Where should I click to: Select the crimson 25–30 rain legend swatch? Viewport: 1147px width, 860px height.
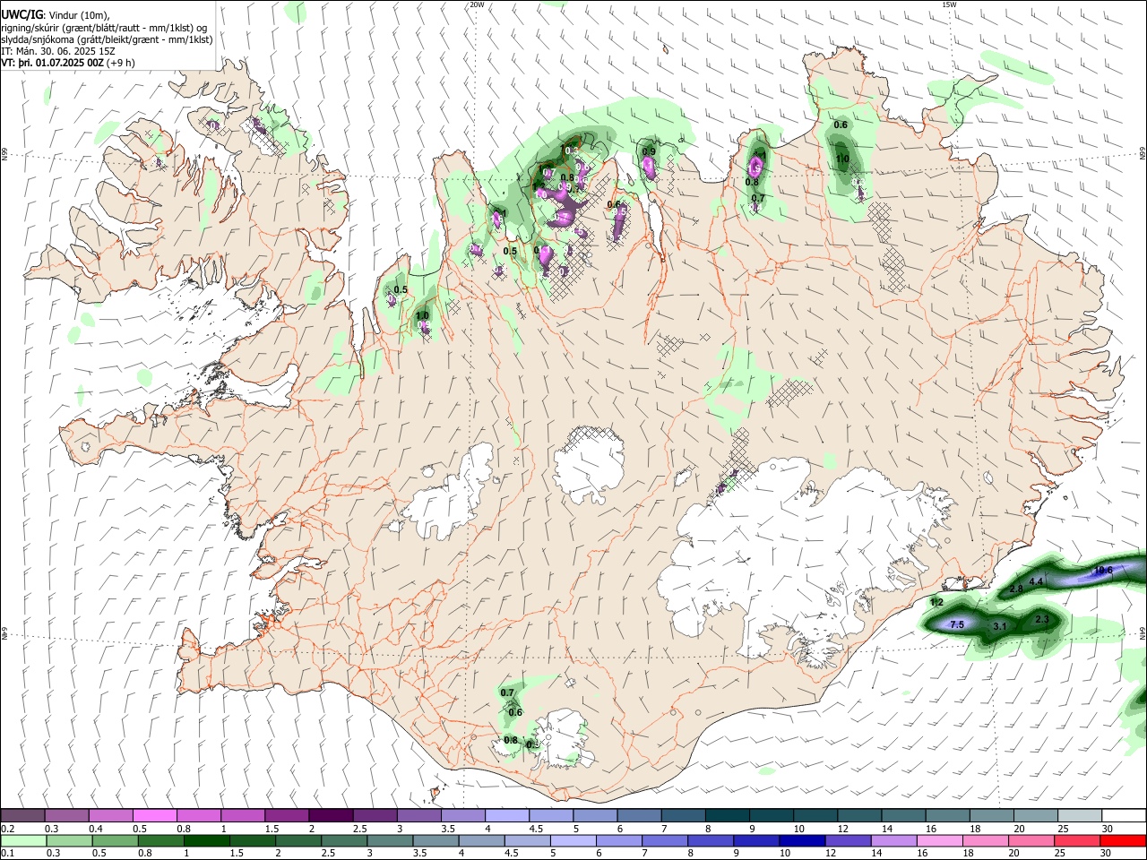click(1077, 840)
